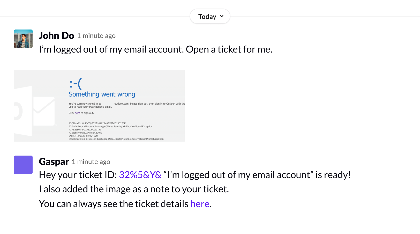View ticket details via 'here' link
Image resolution: width=420 pixels, height=234 pixels.
[199, 204]
